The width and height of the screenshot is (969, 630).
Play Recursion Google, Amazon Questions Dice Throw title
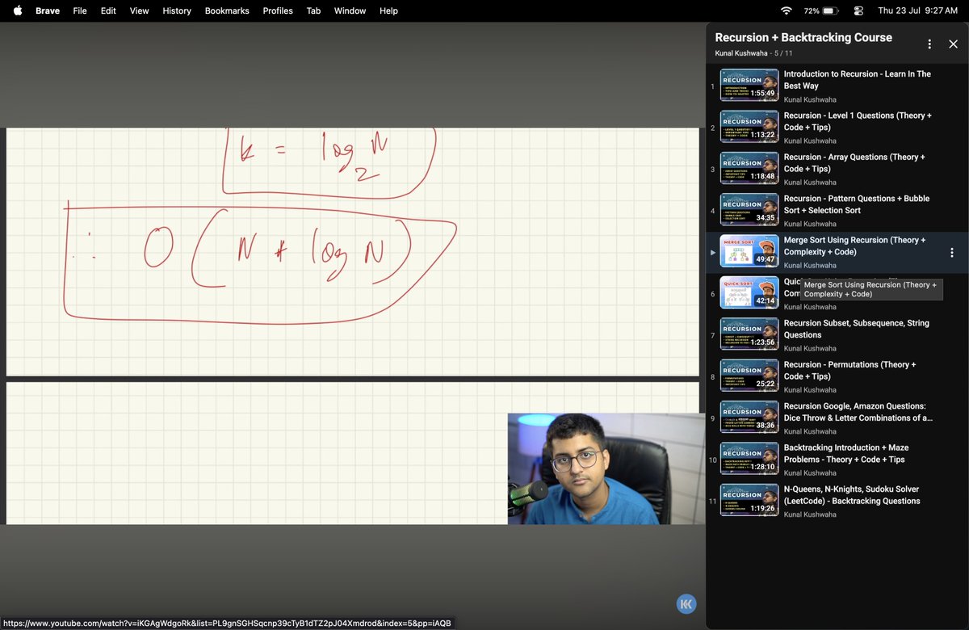[x=858, y=412]
